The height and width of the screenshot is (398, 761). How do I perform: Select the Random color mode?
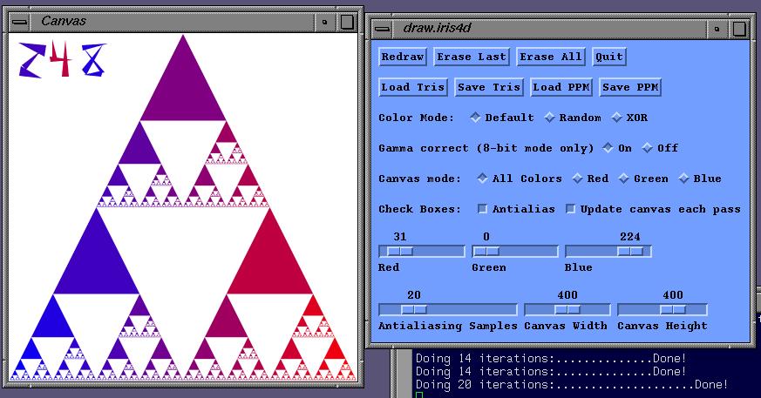click(x=550, y=118)
